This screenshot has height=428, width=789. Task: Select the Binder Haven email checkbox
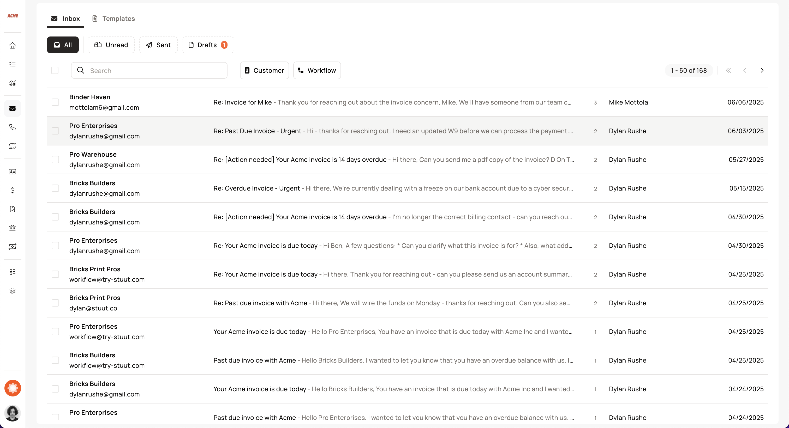coord(55,102)
